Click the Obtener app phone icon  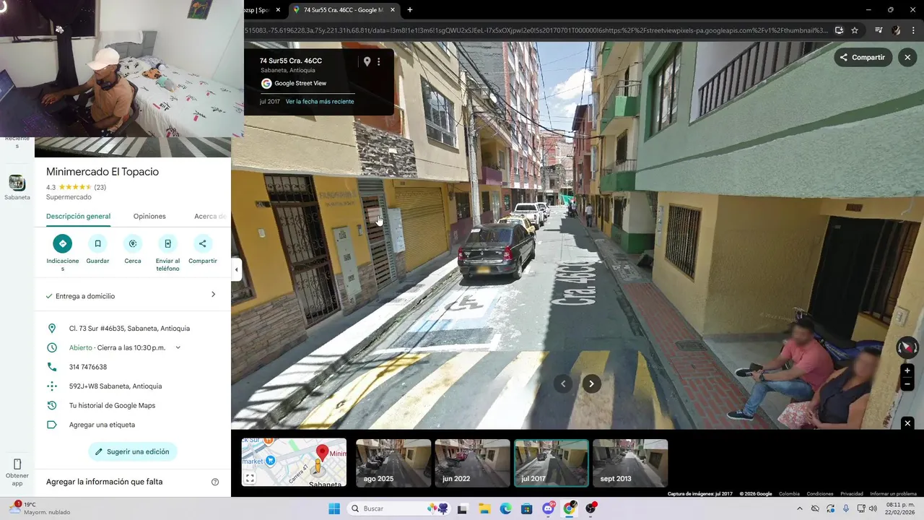pos(17,464)
